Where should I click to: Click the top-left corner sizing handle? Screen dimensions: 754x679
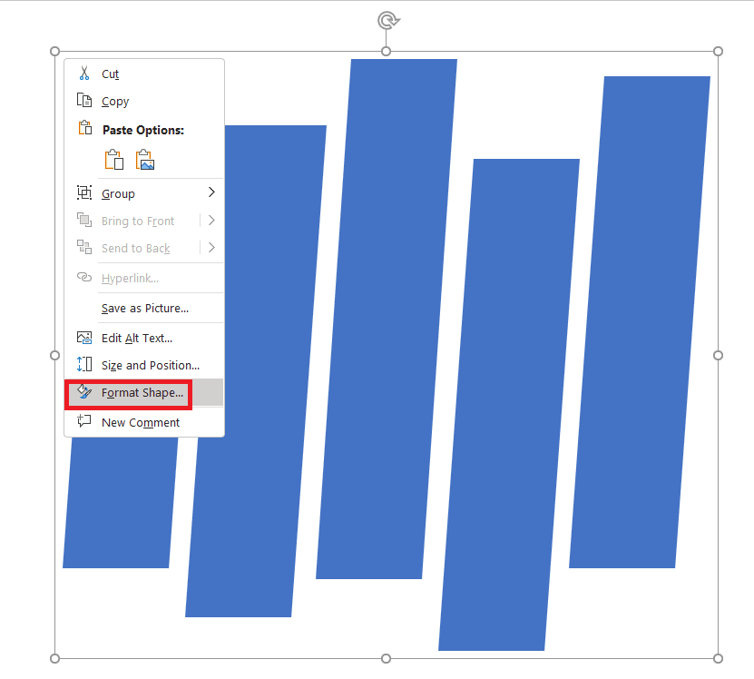54,52
